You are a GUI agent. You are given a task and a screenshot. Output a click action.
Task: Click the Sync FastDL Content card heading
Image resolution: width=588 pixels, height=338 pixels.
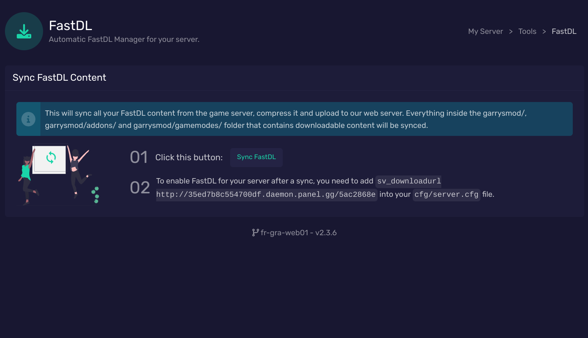[59, 78]
